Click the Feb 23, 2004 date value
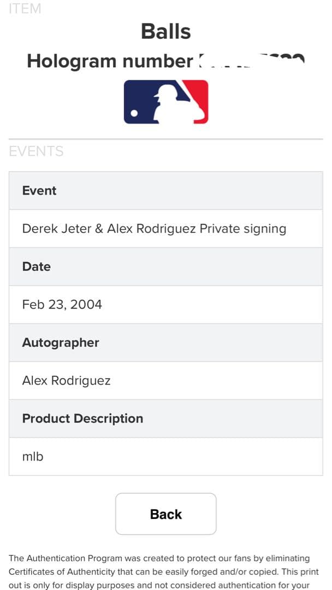Image resolution: width=332 pixels, height=590 pixels. (62, 304)
